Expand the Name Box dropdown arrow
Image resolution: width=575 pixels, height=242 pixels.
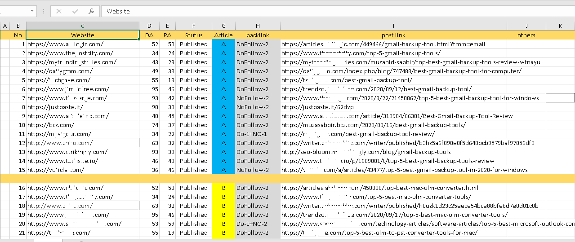point(31,11)
